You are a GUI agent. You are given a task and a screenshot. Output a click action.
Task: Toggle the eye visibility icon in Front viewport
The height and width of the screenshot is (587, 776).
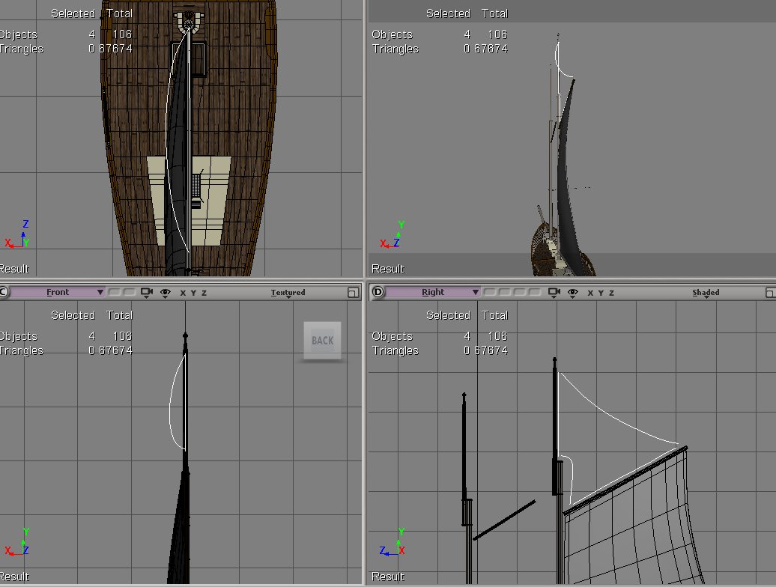[166, 292]
